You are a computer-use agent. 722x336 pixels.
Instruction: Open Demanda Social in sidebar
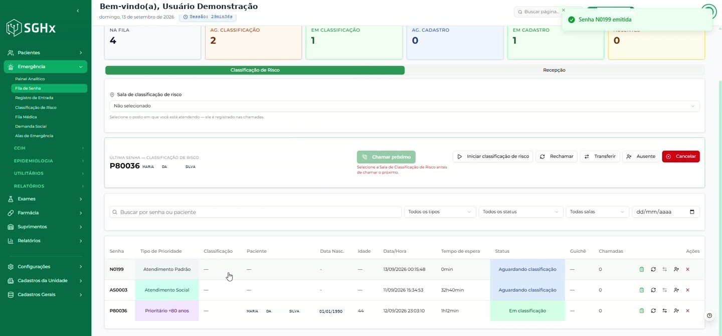tap(49, 126)
